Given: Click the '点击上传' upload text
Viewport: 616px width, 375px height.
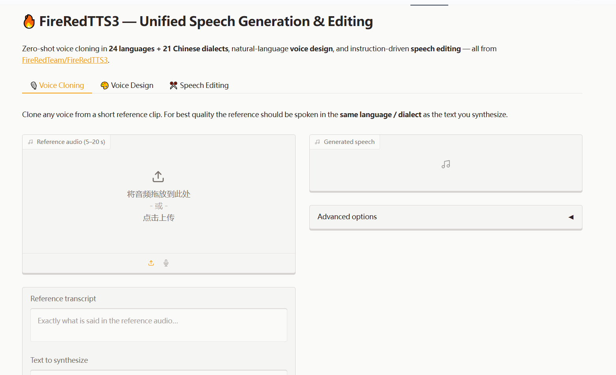Looking at the screenshot, I should pyautogui.click(x=159, y=218).
